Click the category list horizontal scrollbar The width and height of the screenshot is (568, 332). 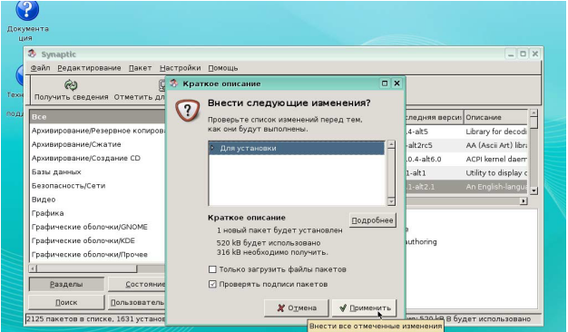point(86,269)
